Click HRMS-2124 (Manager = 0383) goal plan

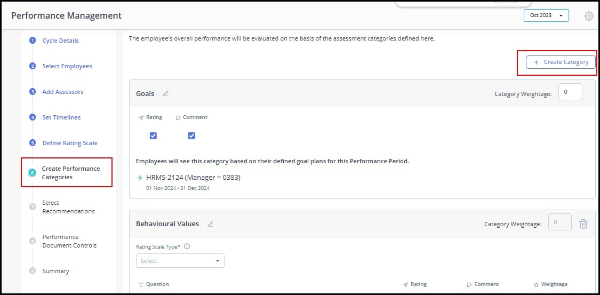point(193,178)
